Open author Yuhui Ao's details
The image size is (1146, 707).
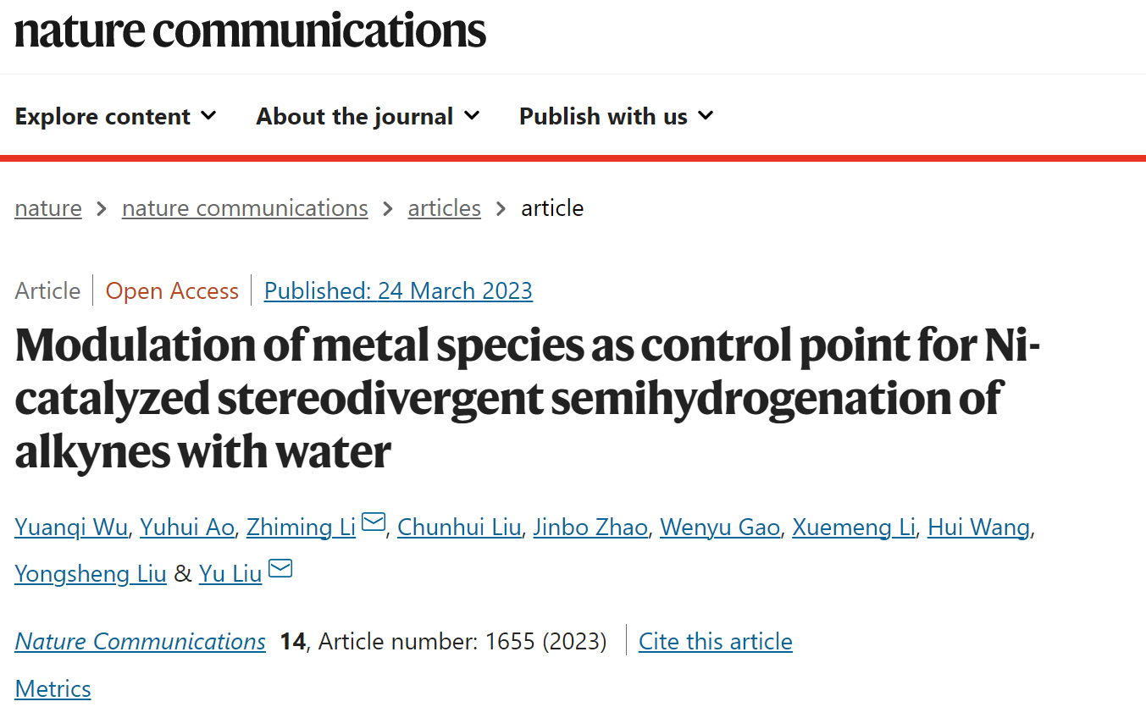tap(187, 527)
